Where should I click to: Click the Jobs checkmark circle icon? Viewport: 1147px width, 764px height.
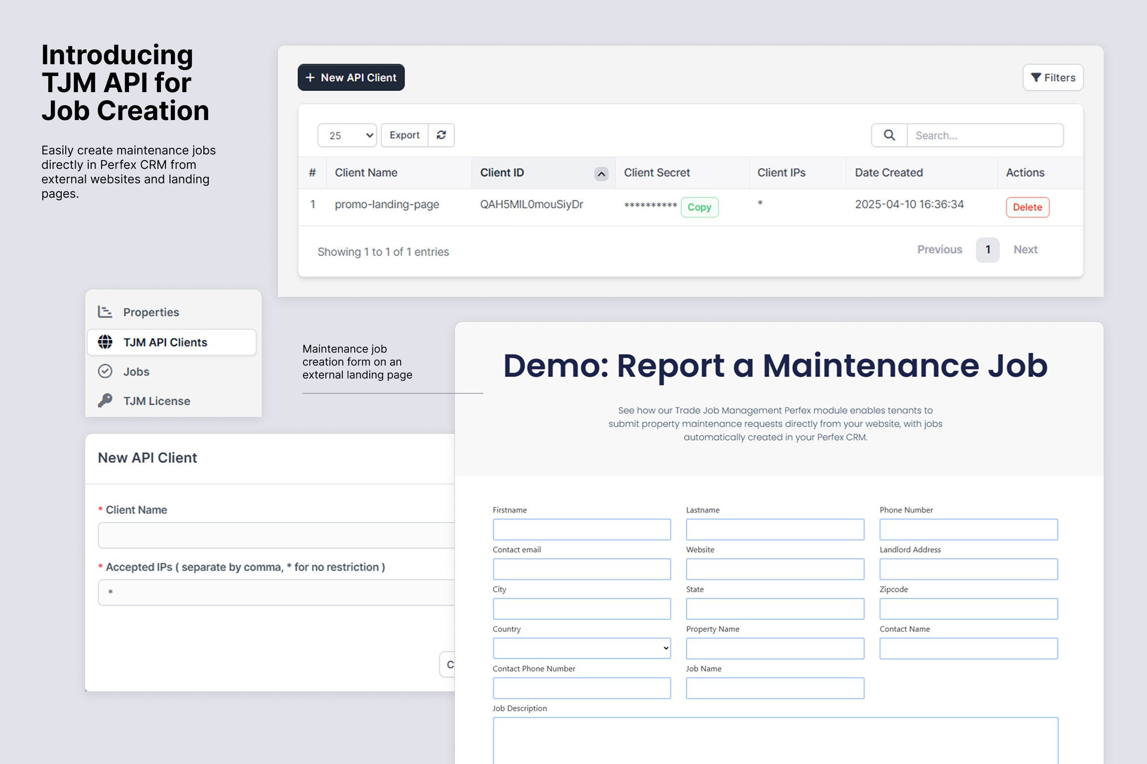[105, 372]
